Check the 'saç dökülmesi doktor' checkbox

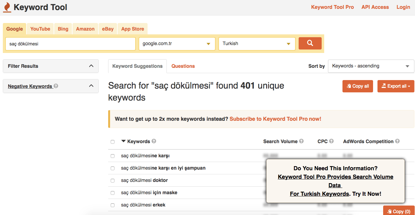113,181
